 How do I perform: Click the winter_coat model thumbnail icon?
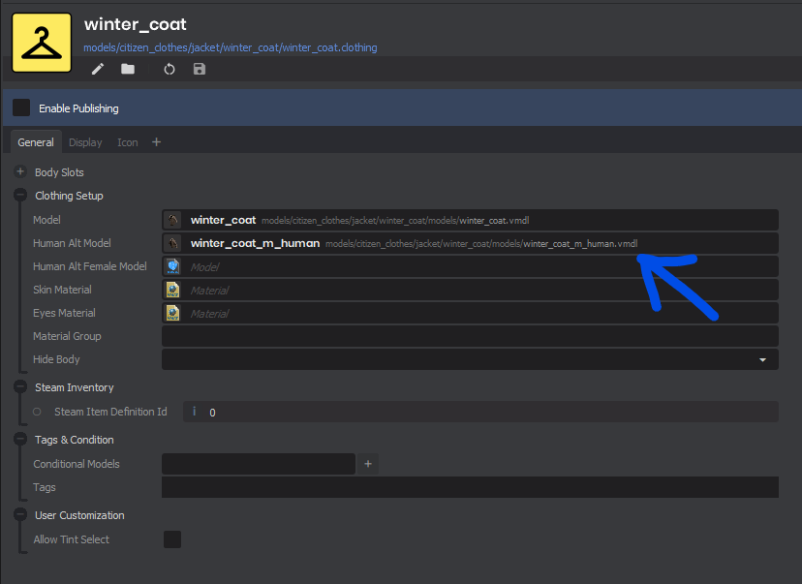coord(172,220)
